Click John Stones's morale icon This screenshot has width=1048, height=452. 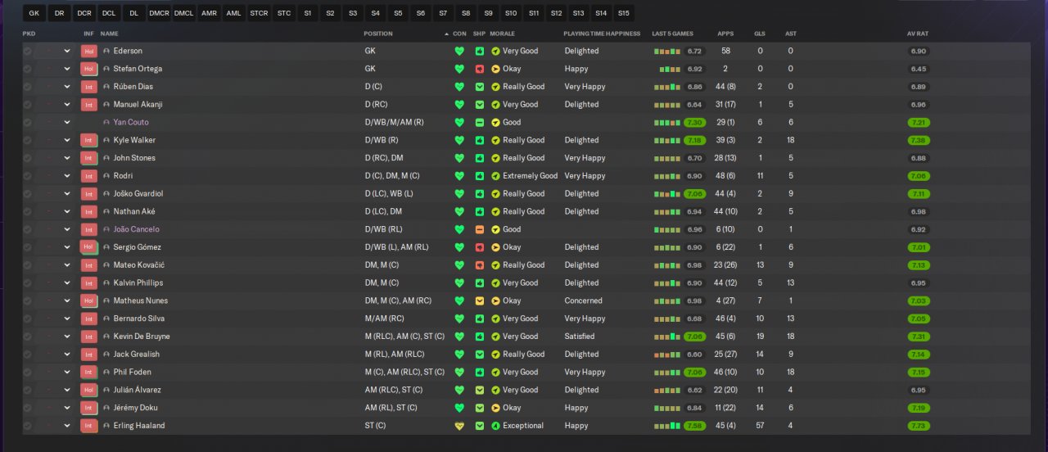point(495,158)
